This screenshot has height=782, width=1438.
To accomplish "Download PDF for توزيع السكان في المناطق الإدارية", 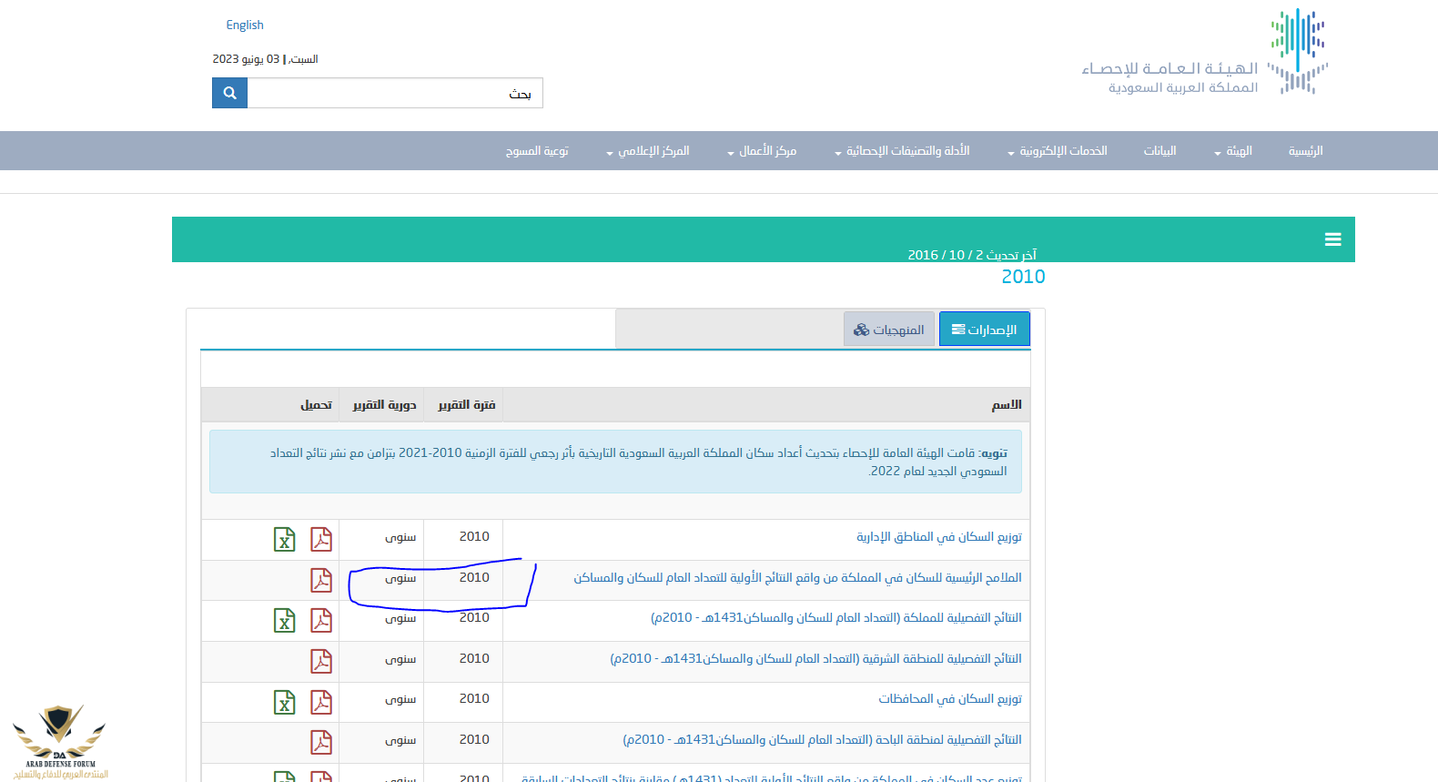I will pos(321,539).
